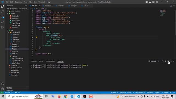The image size is (176, 99).
Task: Maximize the terminal panel size
Action: [x=171, y=61]
